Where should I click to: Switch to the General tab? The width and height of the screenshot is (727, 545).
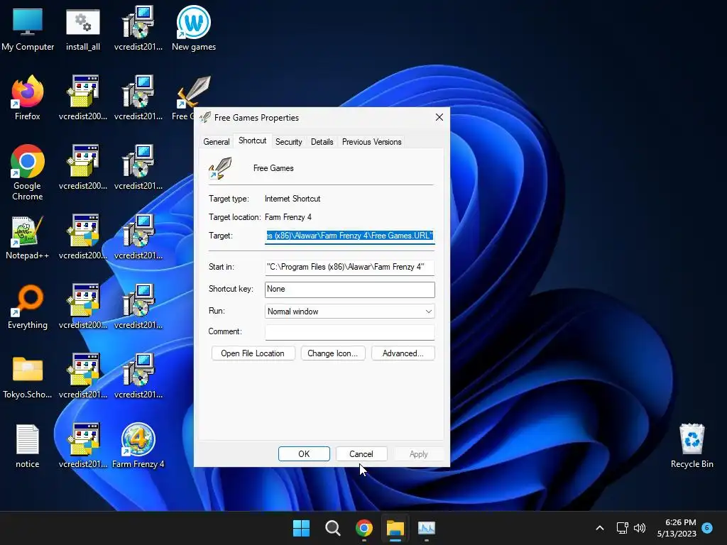pos(216,142)
